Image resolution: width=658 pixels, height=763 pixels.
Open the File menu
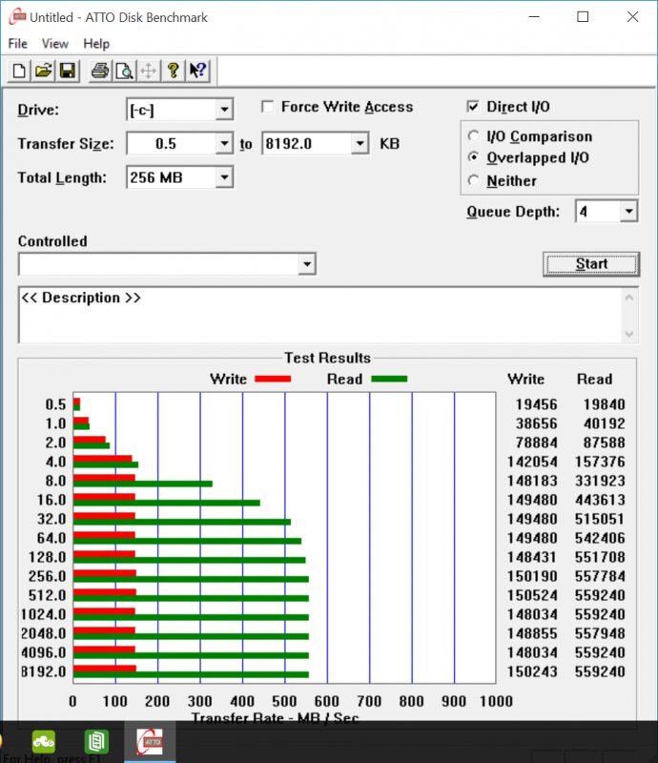pos(17,44)
